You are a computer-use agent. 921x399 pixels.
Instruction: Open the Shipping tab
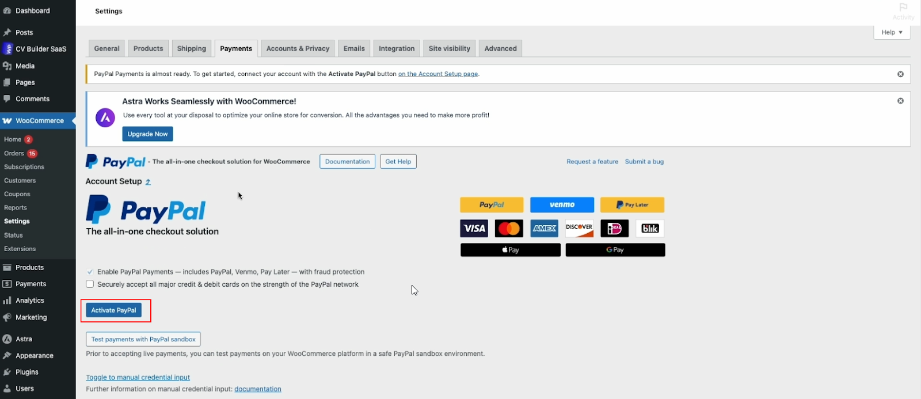(x=192, y=48)
